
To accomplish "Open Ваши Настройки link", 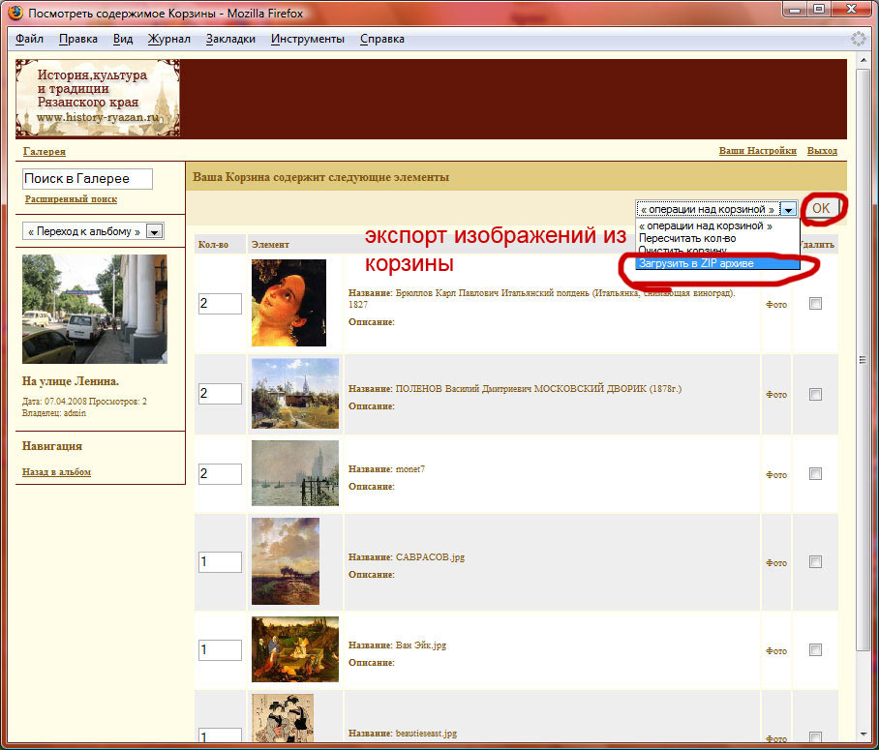I will click(757, 151).
